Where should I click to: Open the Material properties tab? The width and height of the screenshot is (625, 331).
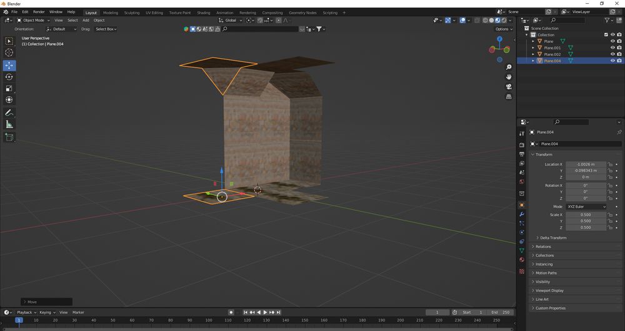coord(522,260)
